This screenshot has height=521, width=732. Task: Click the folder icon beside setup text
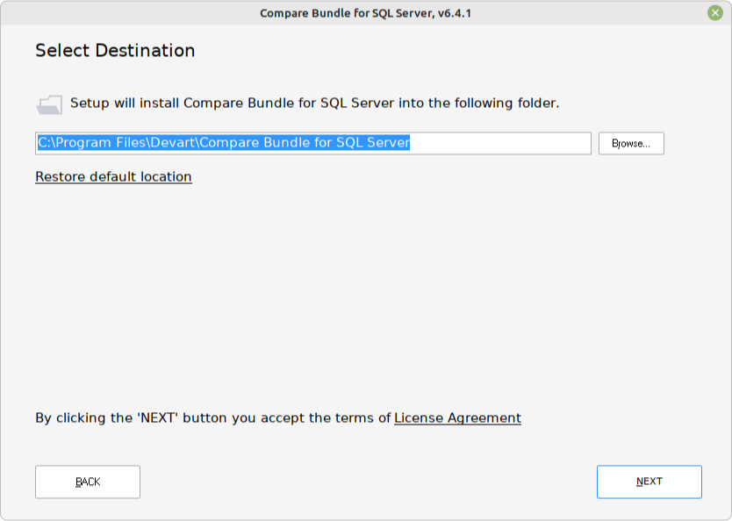[49, 104]
